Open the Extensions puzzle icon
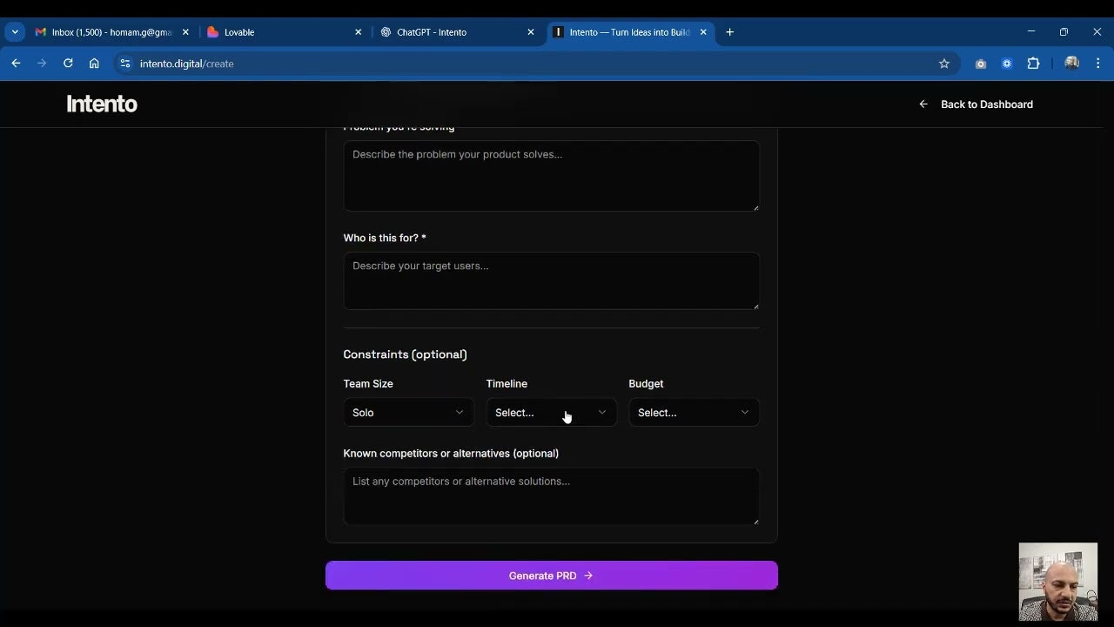This screenshot has width=1114, height=627. point(1033,64)
